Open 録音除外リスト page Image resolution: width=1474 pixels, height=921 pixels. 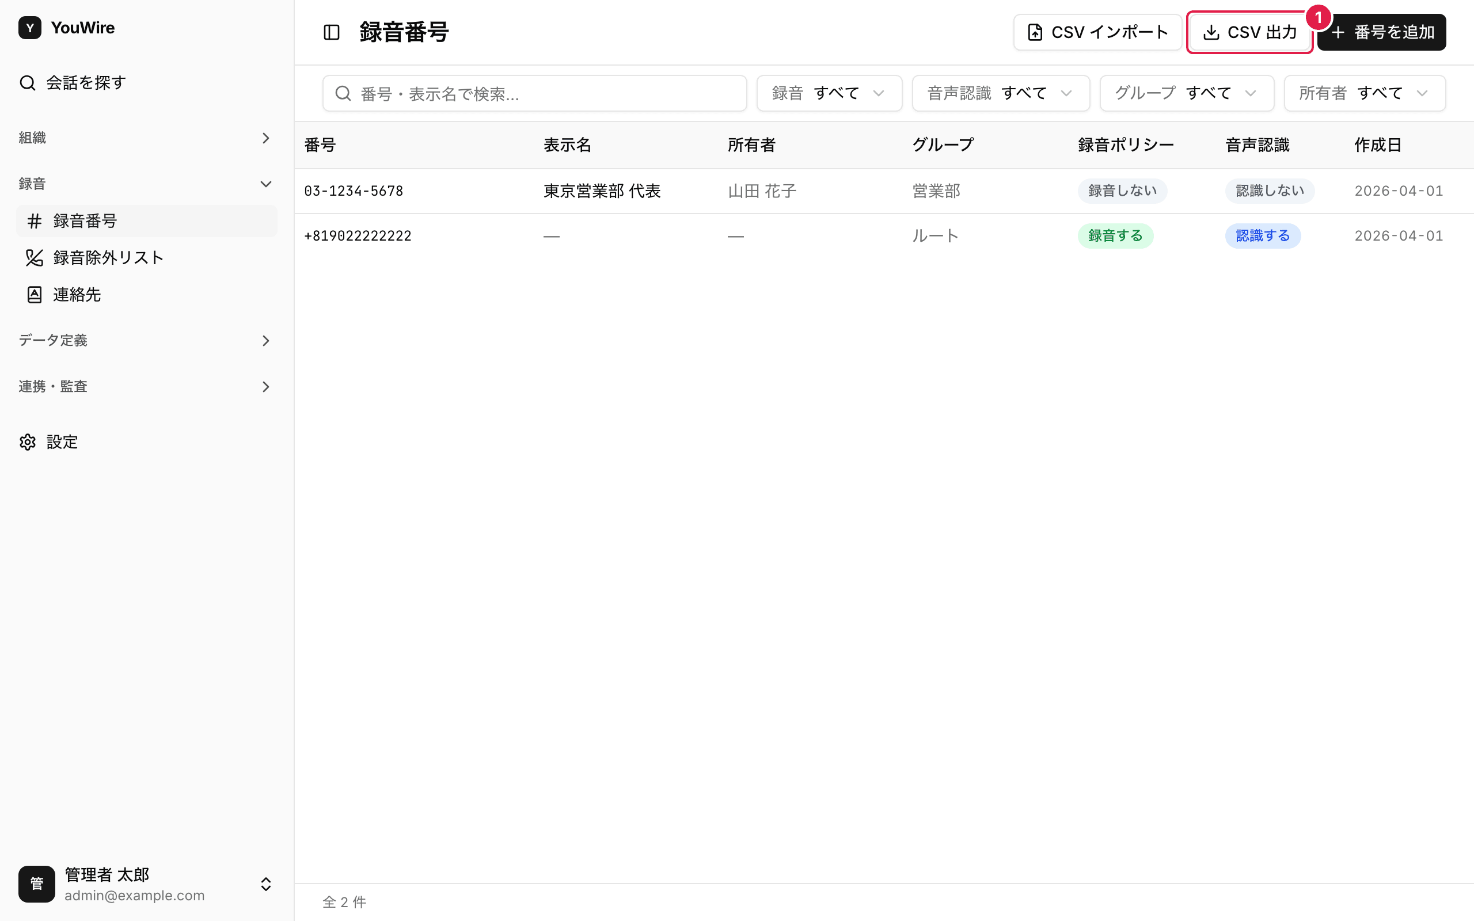coord(146,258)
